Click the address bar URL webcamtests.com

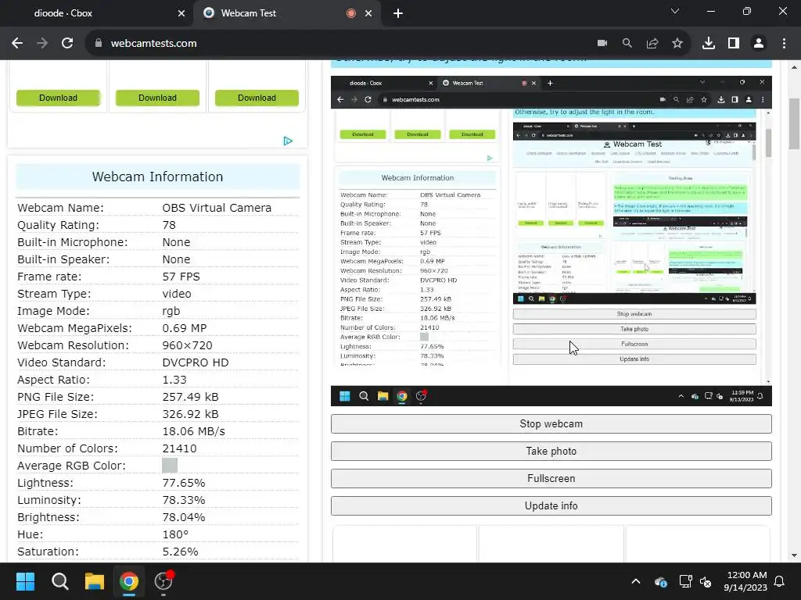(154, 44)
